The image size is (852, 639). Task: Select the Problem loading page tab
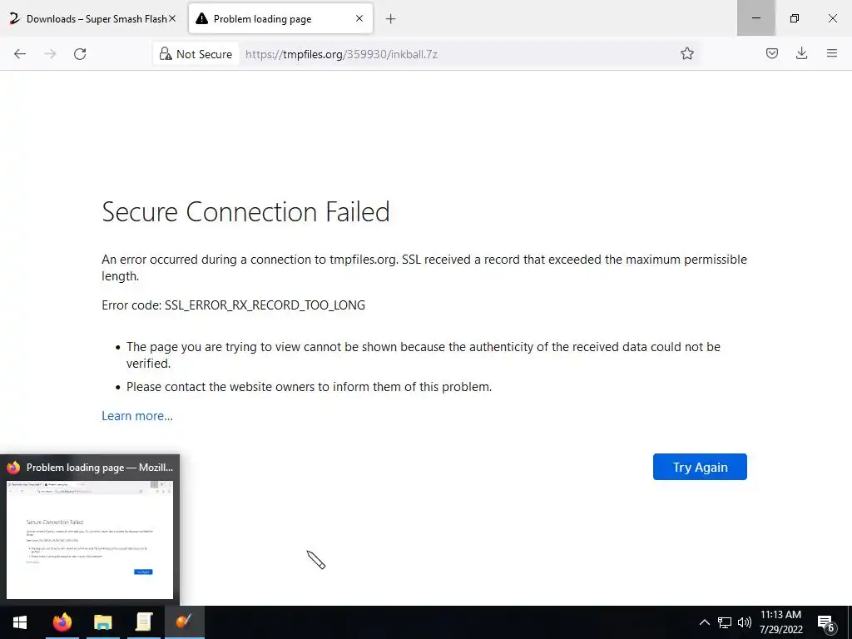(x=266, y=18)
